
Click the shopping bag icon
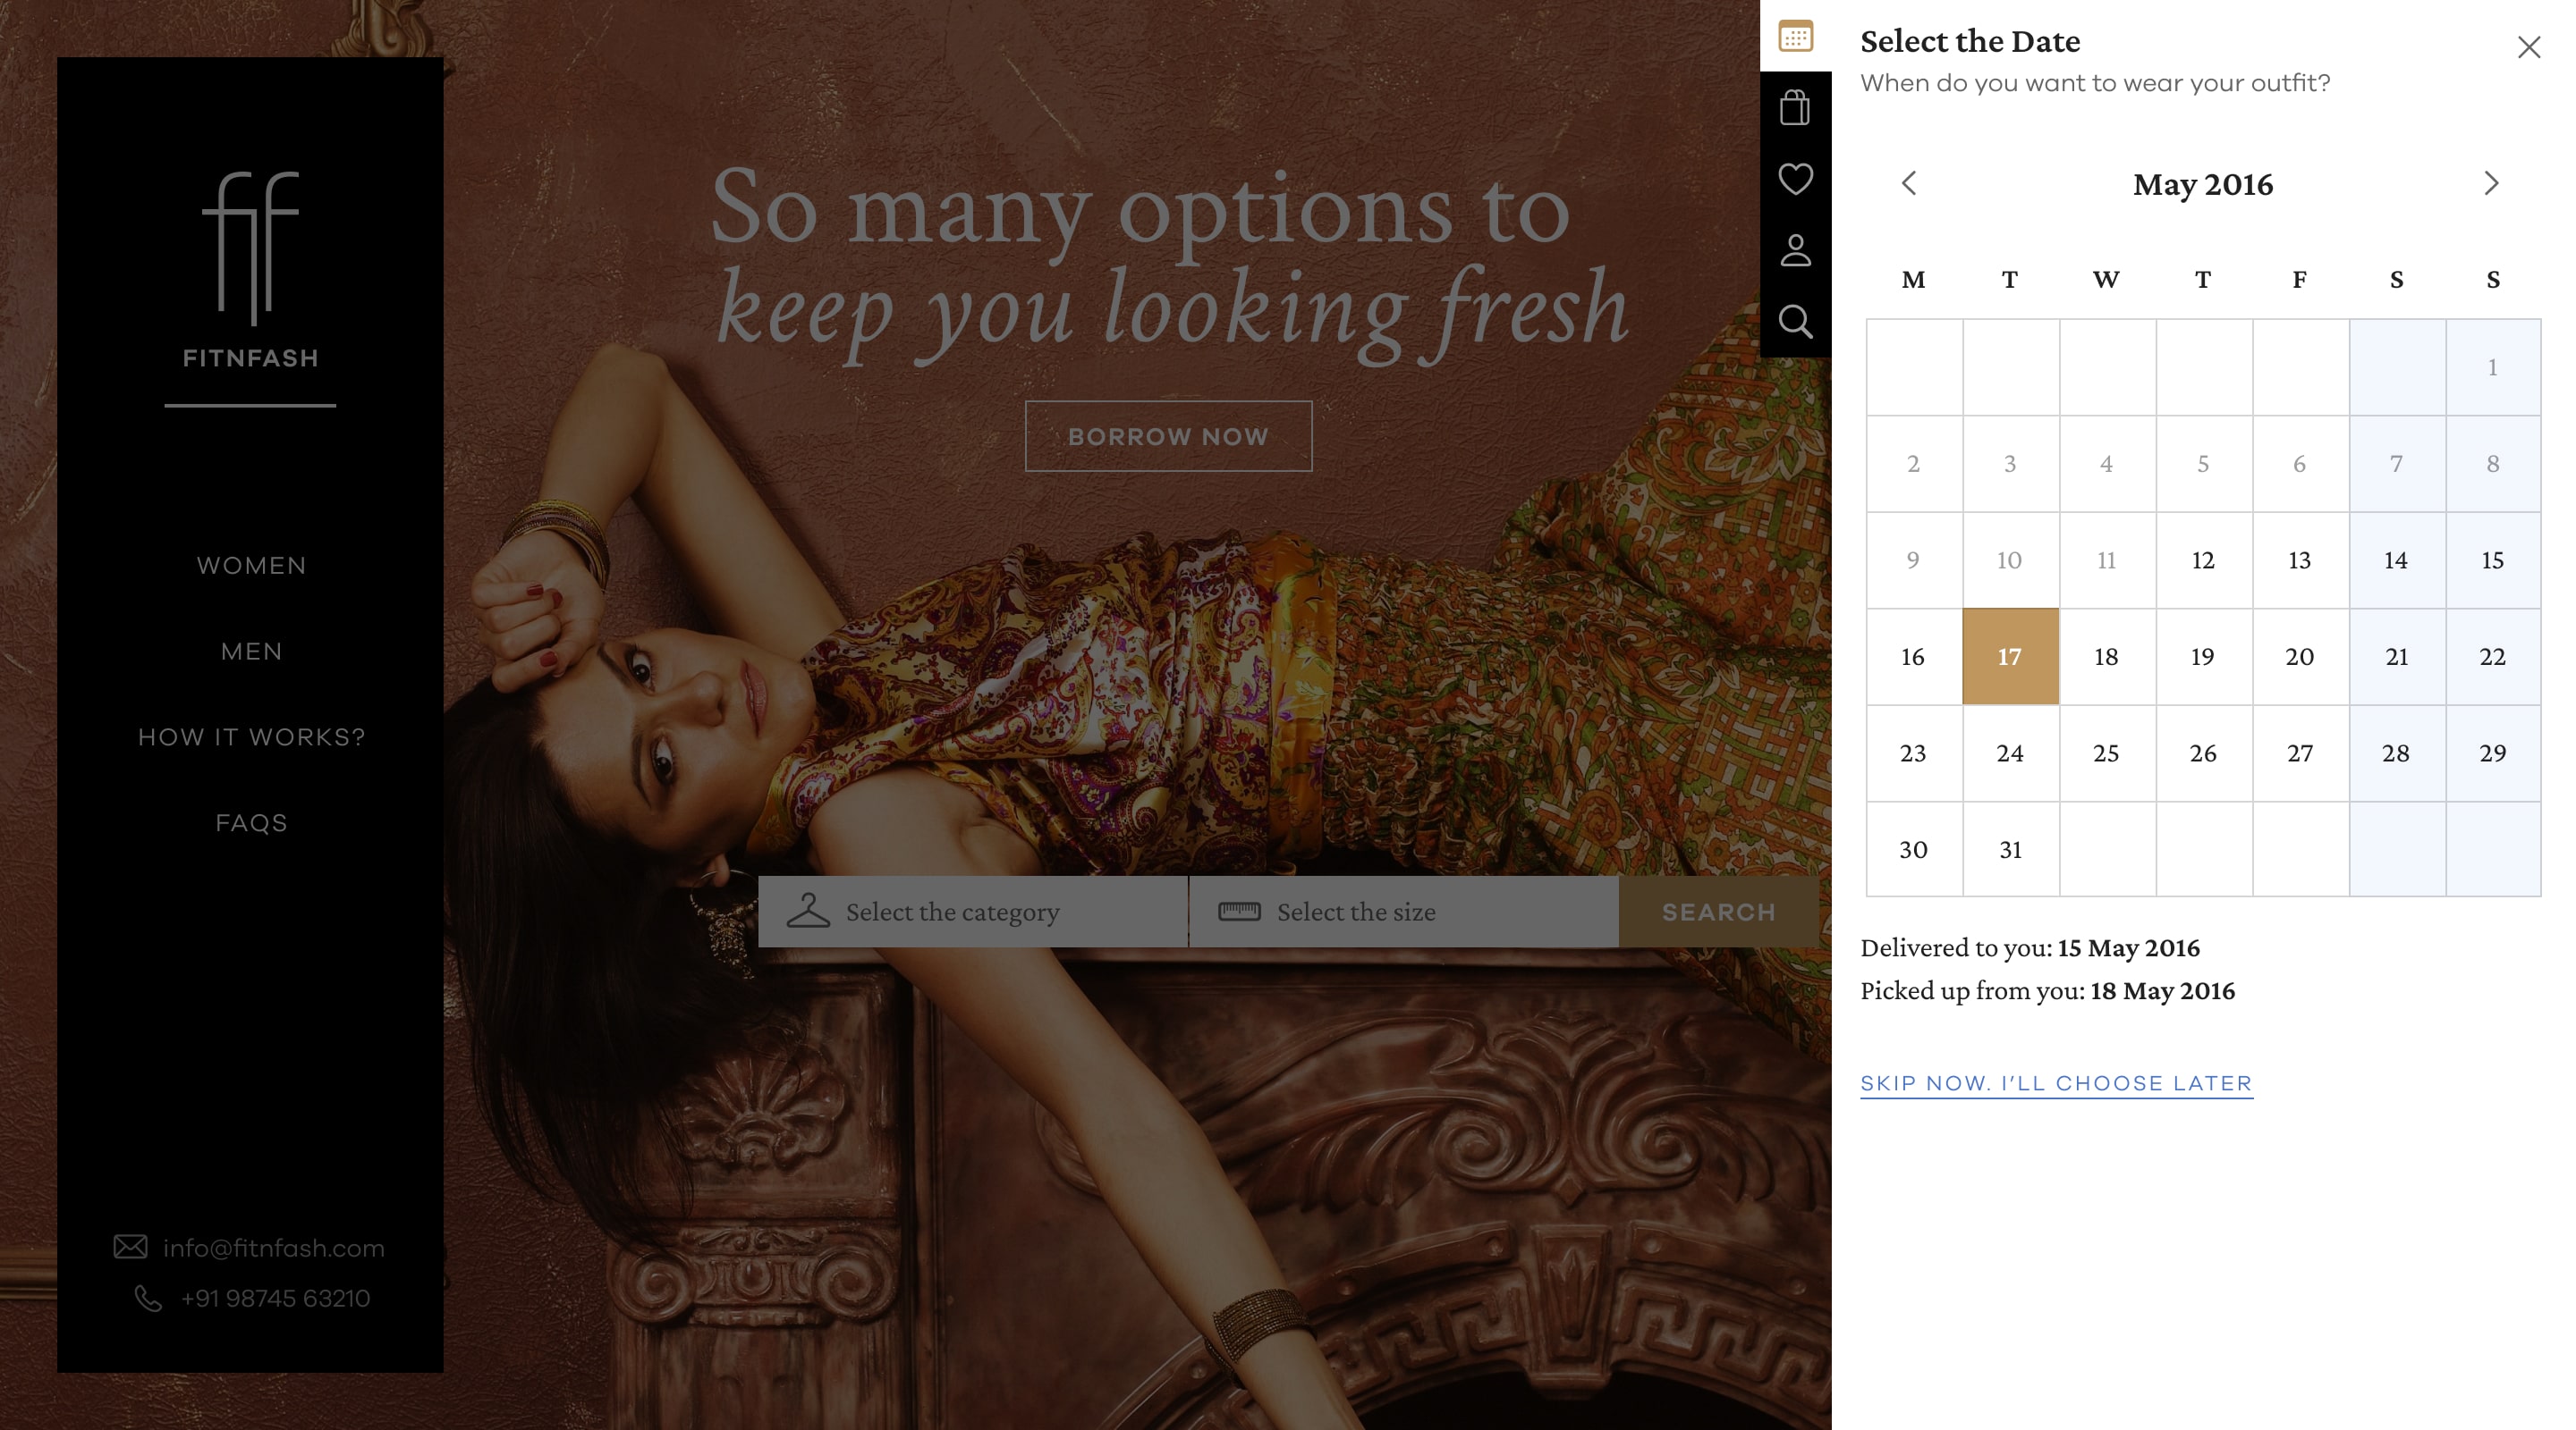1796,107
